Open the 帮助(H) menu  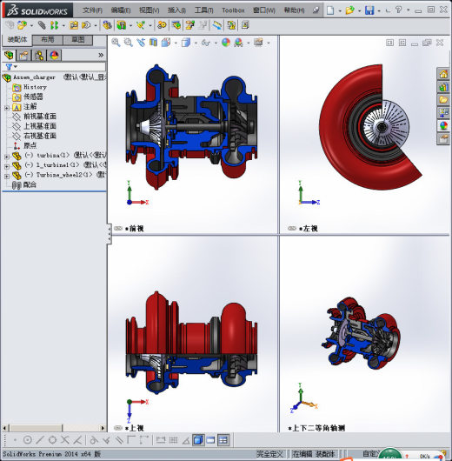(294, 10)
